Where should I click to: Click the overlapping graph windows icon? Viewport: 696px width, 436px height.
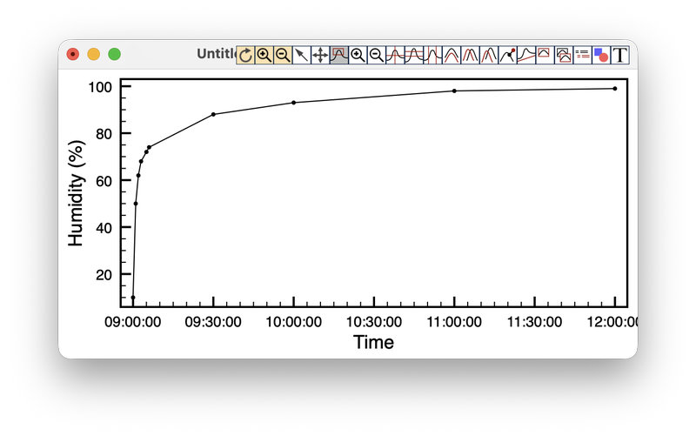click(x=563, y=55)
